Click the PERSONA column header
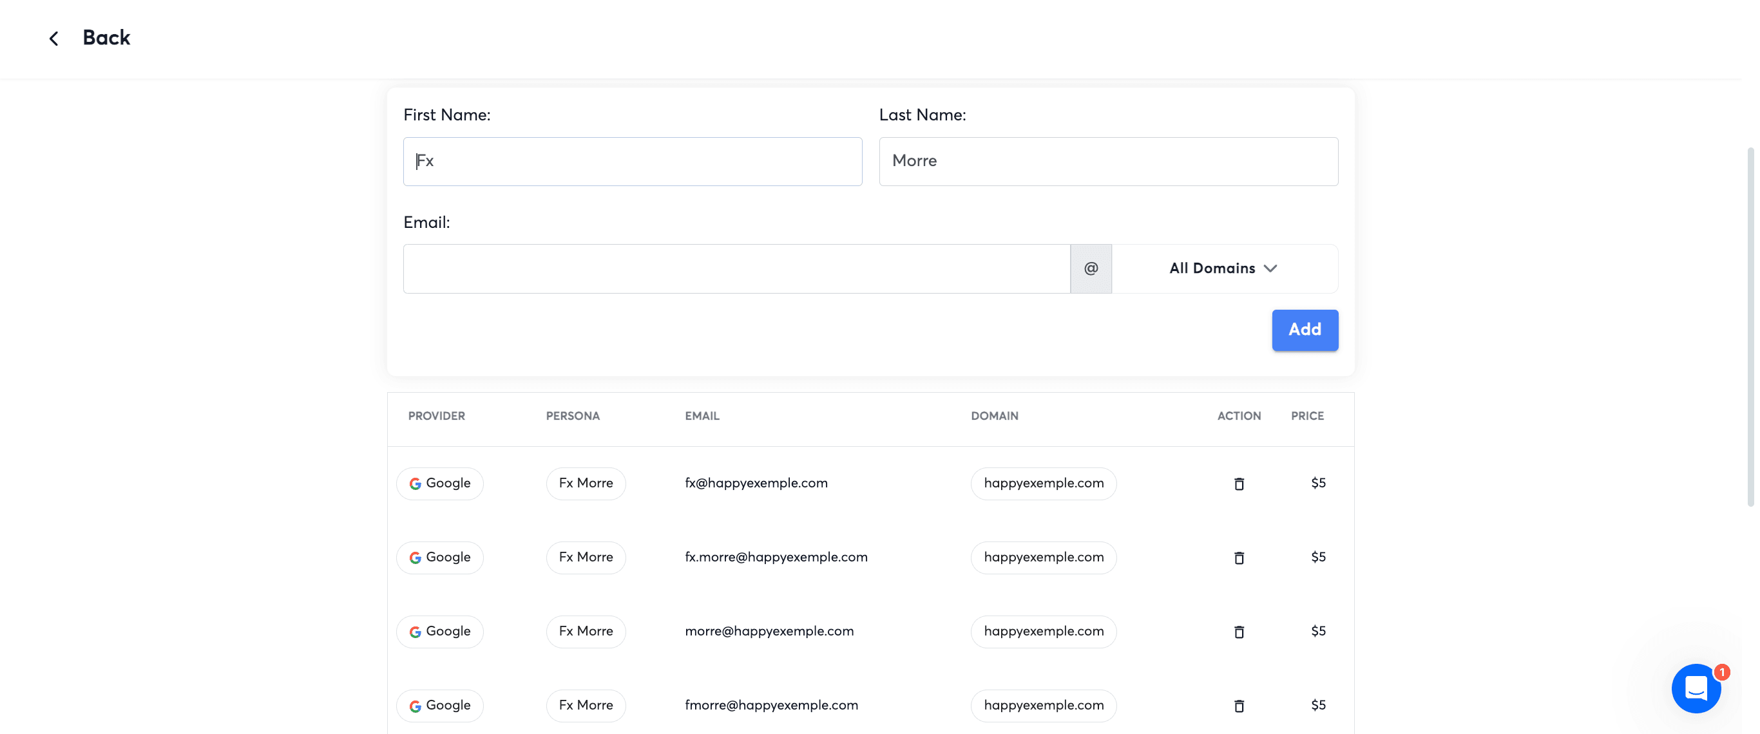Image resolution: width=1760 pixels, height=734 pixels. [x=573, y=416]
